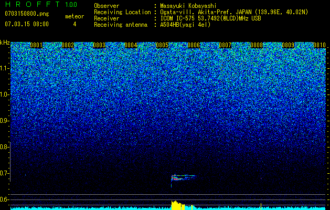Click the ICOM IC-575 receiver text
330x210 pixels.
(x=210, y=18)
